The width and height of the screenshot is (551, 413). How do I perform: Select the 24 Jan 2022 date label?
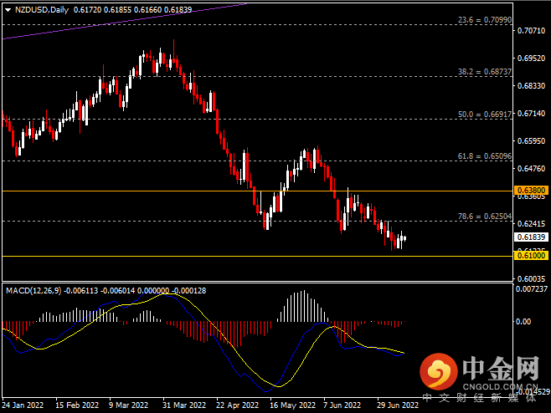pos(23,405)
